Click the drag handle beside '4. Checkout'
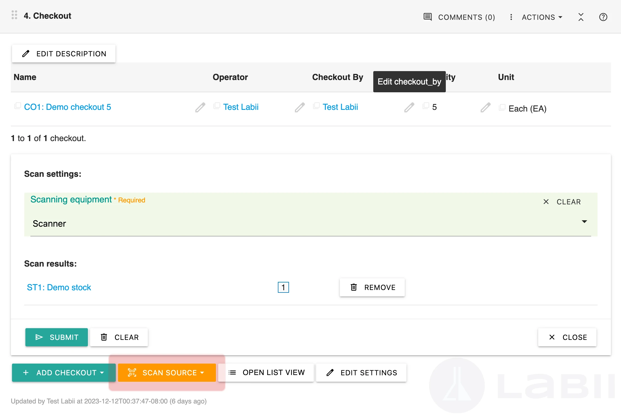 [14, 15]
